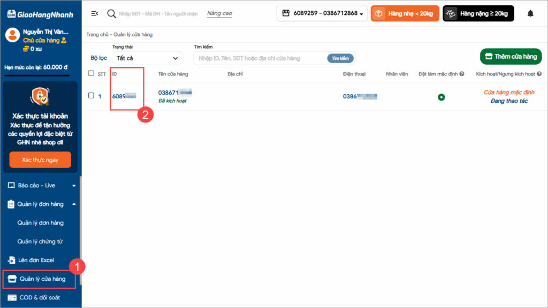Open the notification bell

click(530, 13)
